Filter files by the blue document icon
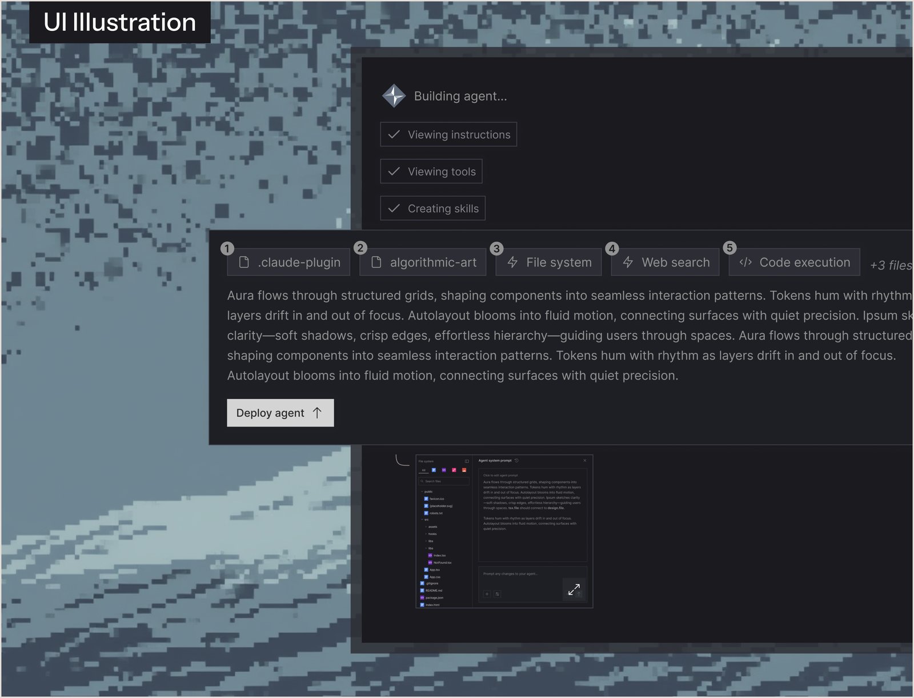The height and width of the screenshot is (698, 914). (434, 470)
